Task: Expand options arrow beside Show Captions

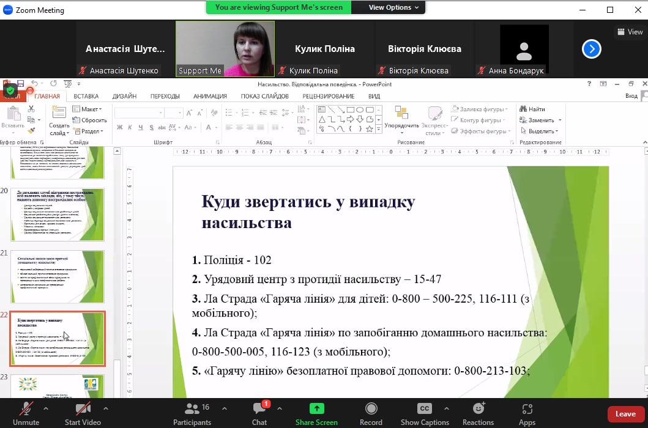Action: coord(447,408)
